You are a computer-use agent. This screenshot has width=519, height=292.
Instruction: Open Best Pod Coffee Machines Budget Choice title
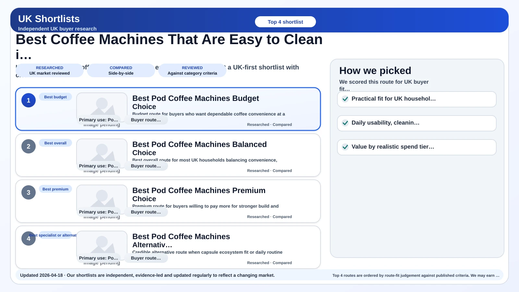point(196,103)
